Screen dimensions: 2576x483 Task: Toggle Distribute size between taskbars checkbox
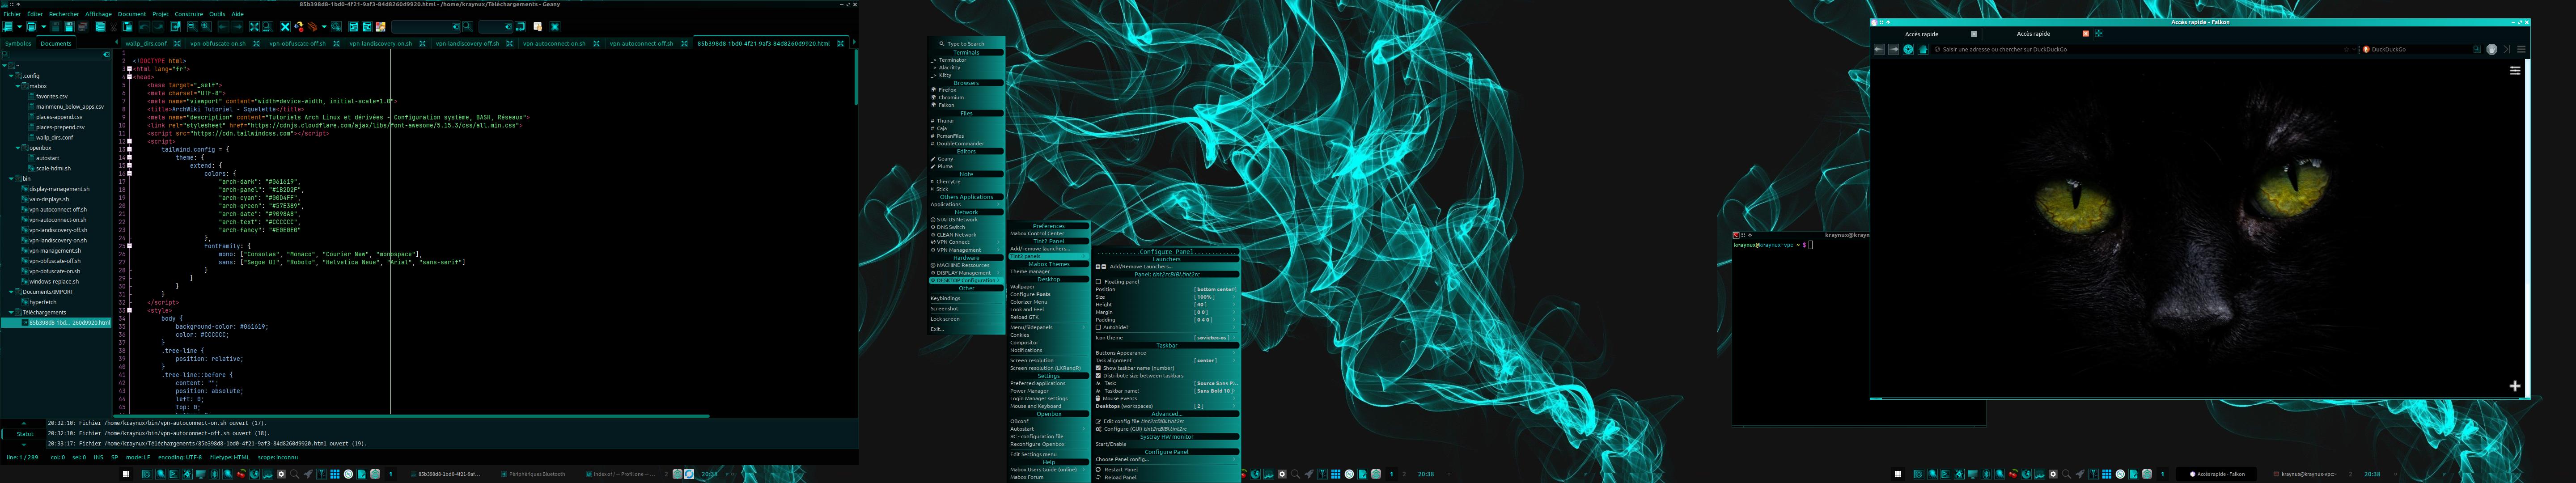coord(1098,376)
